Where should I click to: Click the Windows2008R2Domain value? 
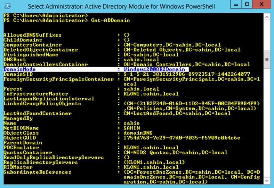coord(154,69)
